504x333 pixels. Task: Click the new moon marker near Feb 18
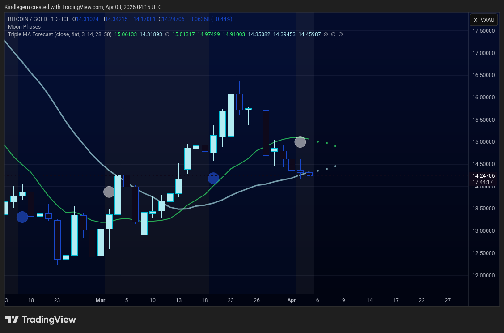coord(22,217)
